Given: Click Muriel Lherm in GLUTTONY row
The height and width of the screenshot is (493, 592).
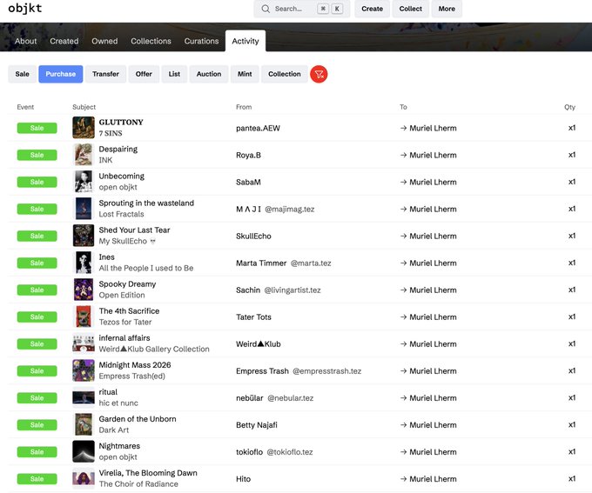Looking at the screenshot, I should (433, 128).
